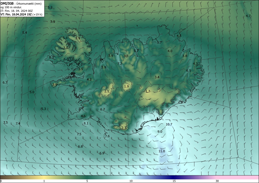Click the value 7.2 in north Iceland

(120, 63)
